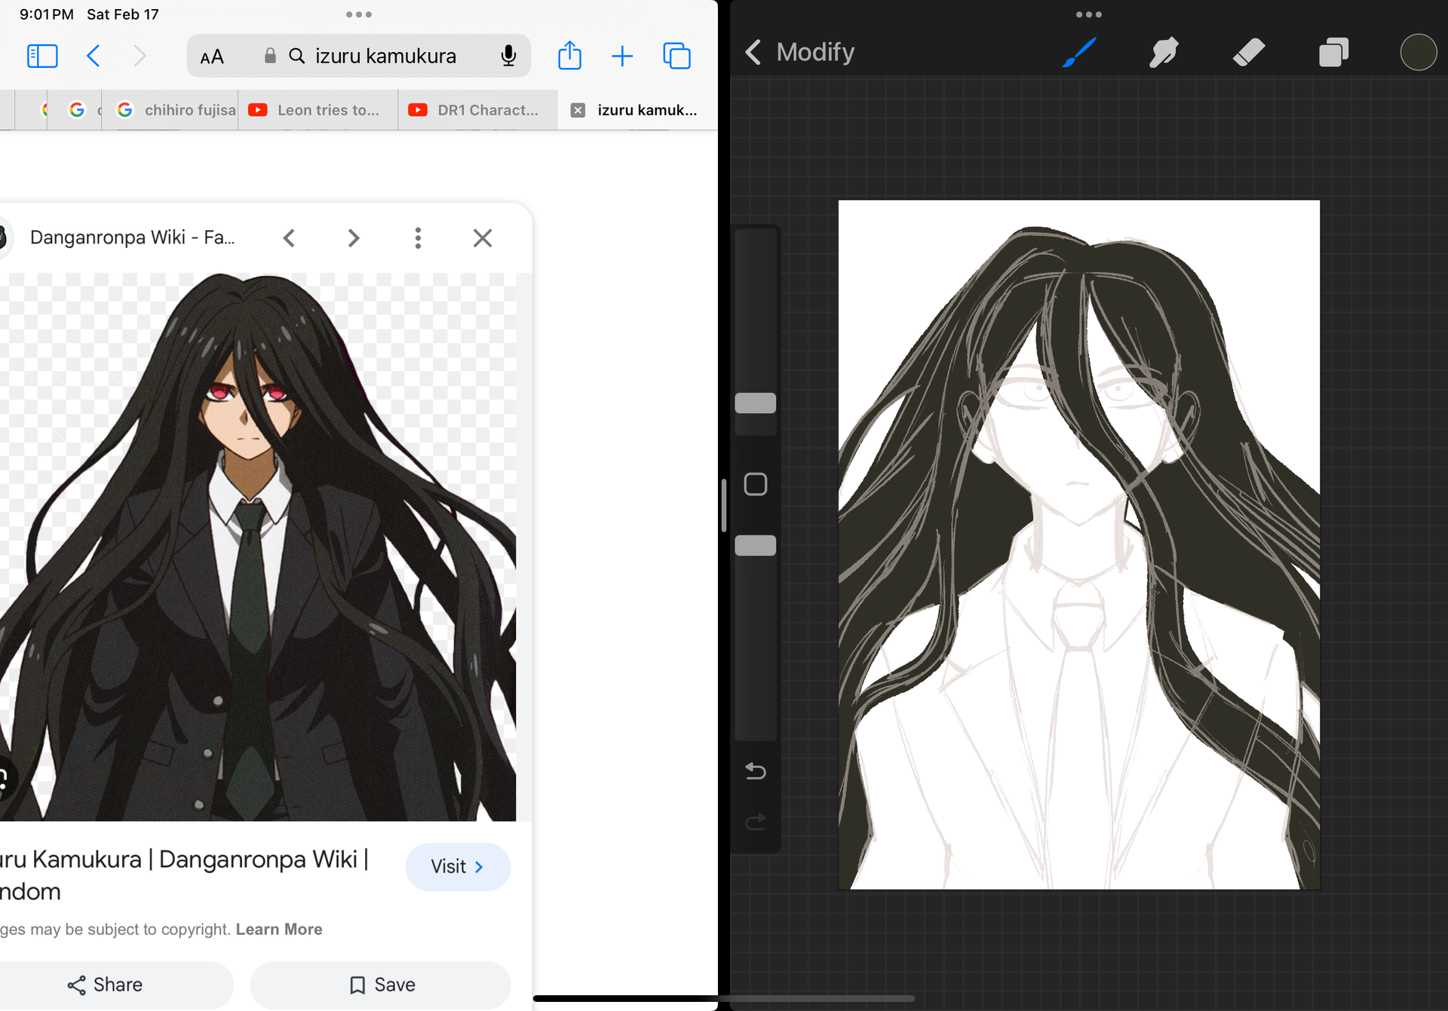The height and width of the screenshot is (1011, 1448).
Task: Click the split view divider handle
Action: pos(724,505)
